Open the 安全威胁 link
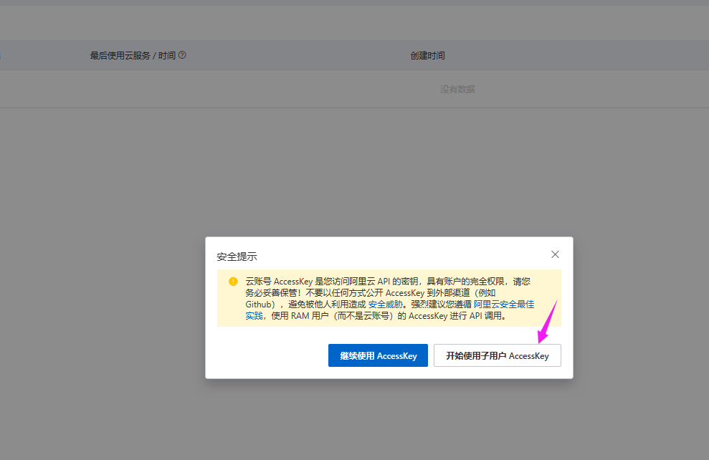 (385, 305)
